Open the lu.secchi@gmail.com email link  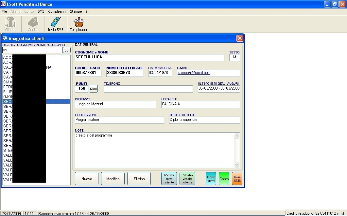(x=194, y=73)
